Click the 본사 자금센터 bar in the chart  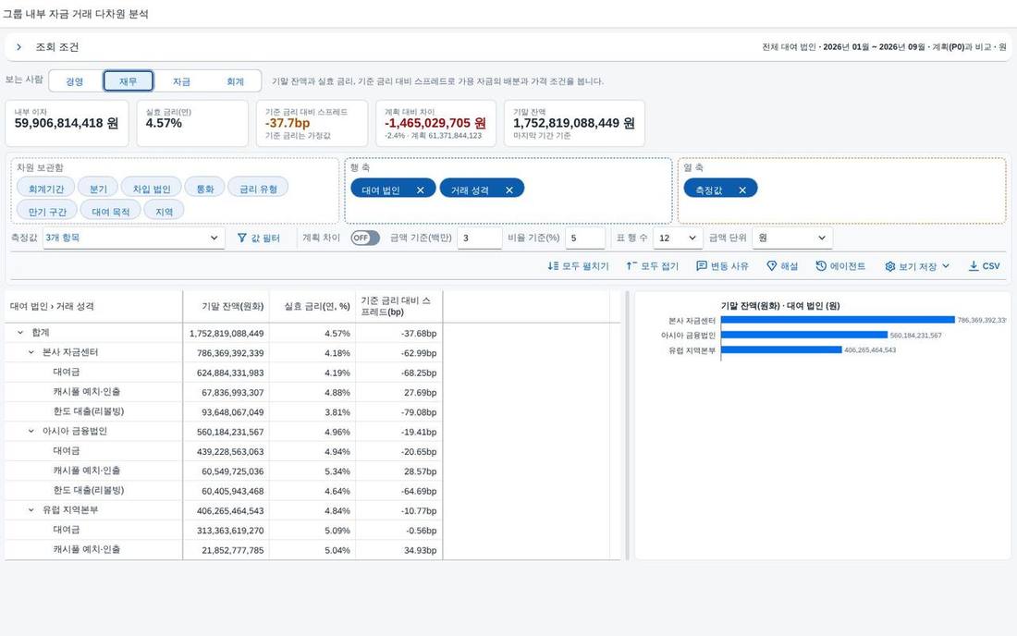[838, 320]
